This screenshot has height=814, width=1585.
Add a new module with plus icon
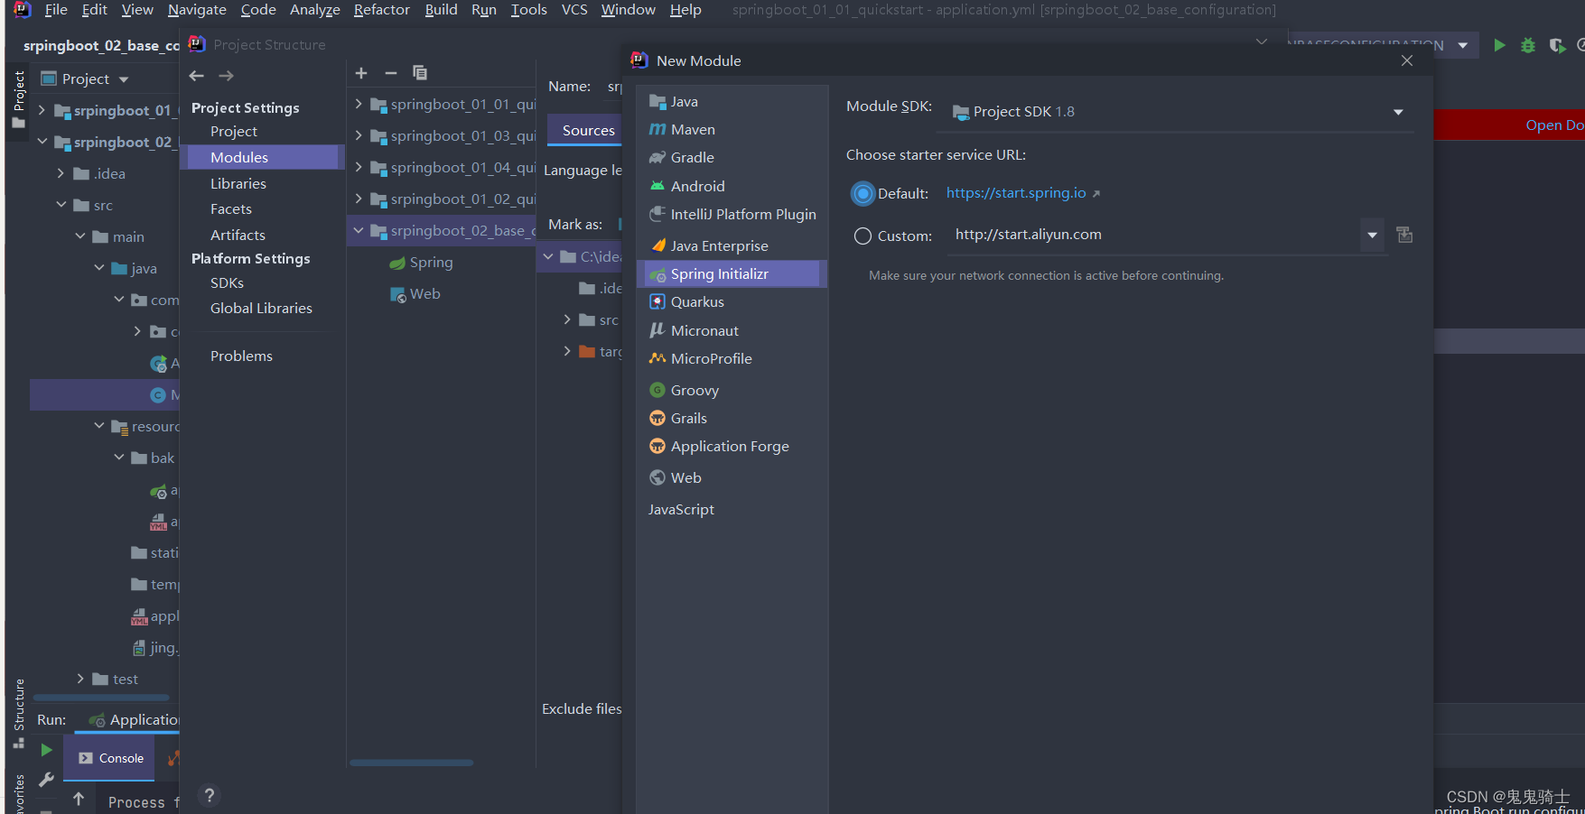tap(361, 73)
